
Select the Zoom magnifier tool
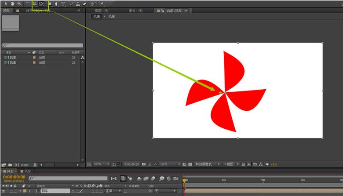pos(19,4)
